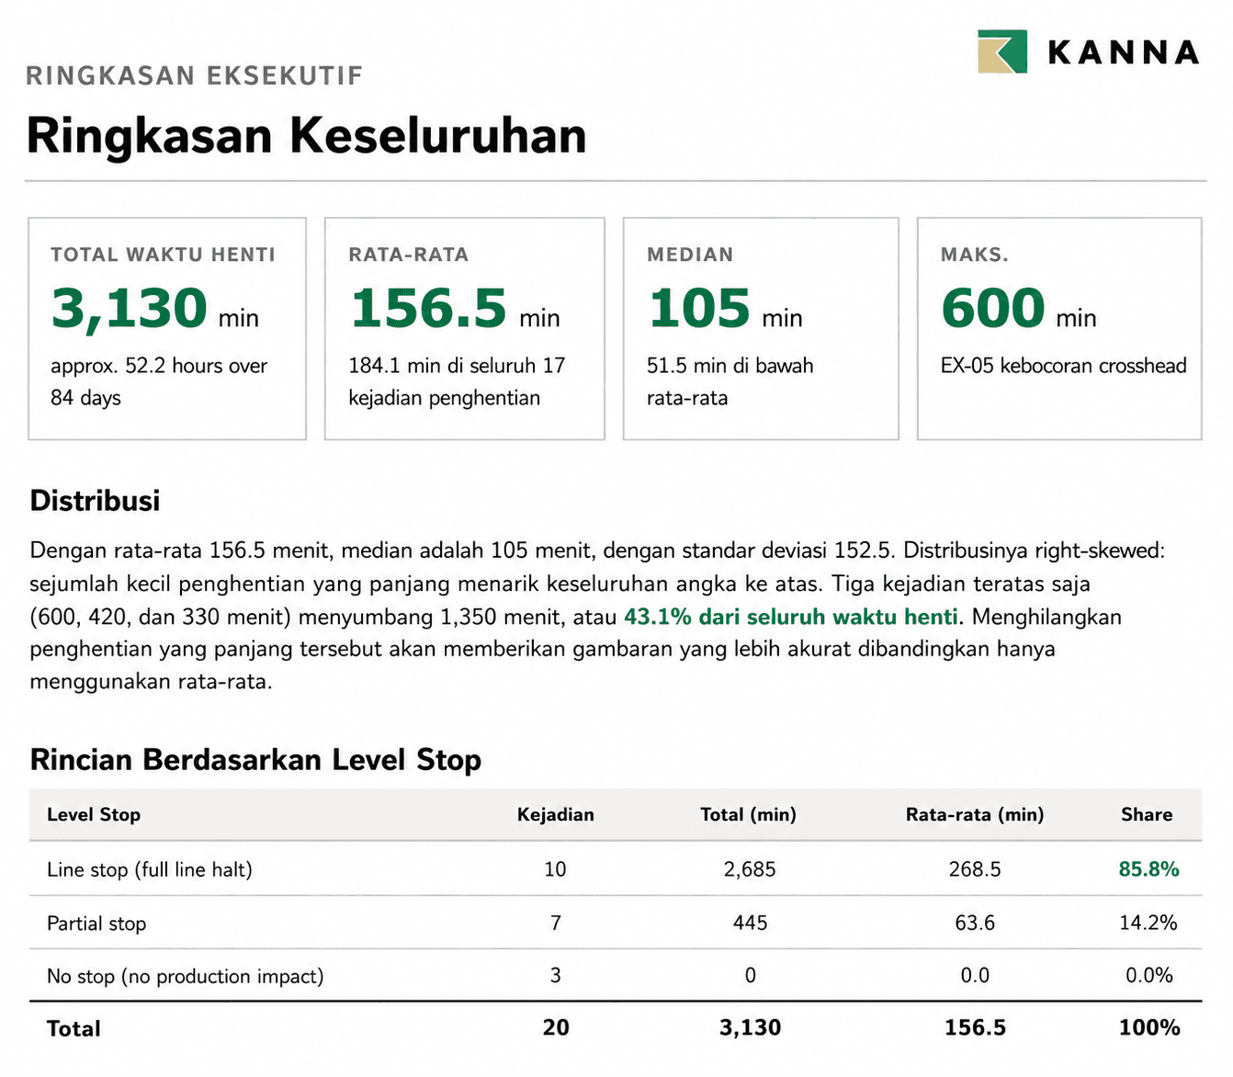
Task: Open the Rata-rata 156.5 min card
Action: (465, 329)
